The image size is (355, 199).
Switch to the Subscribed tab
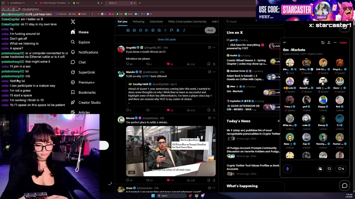click(x=156, y=22)
